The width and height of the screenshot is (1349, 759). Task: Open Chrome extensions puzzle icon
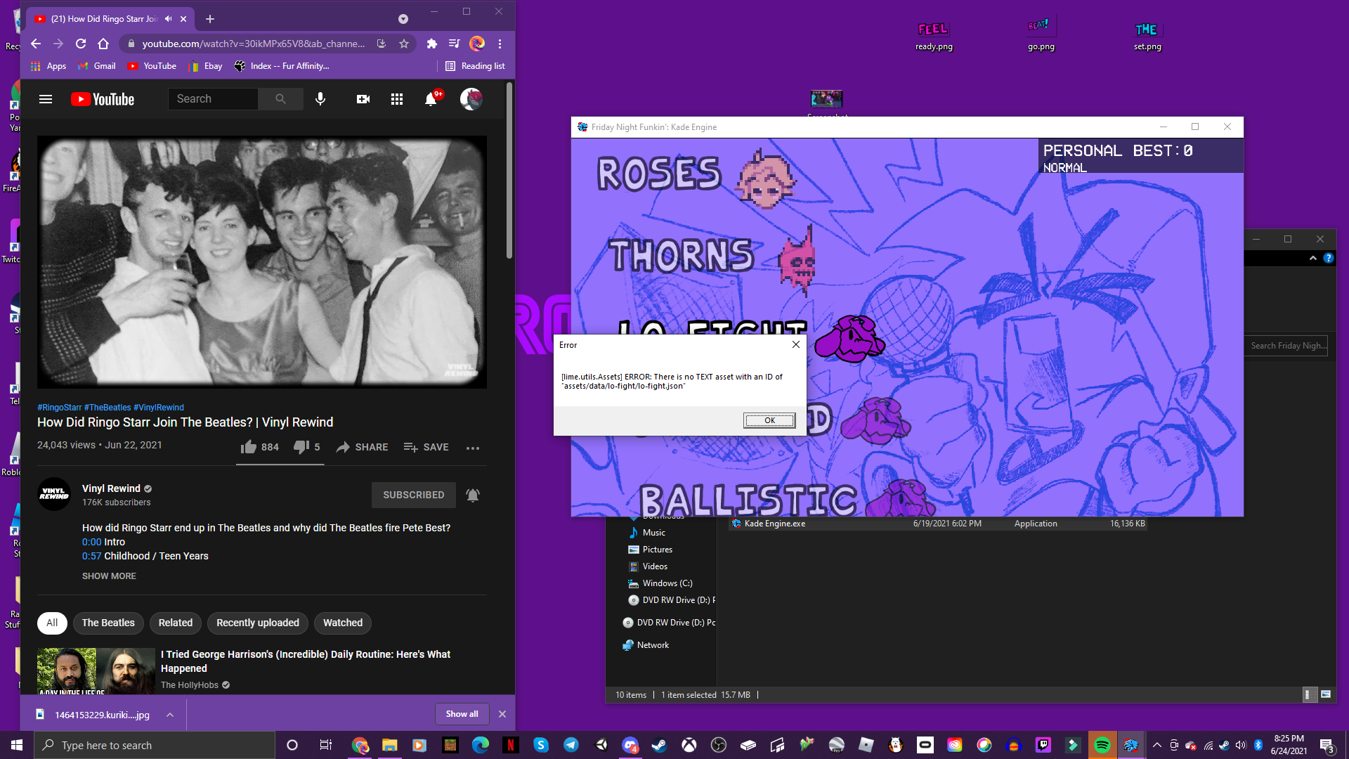pos(431,44)
